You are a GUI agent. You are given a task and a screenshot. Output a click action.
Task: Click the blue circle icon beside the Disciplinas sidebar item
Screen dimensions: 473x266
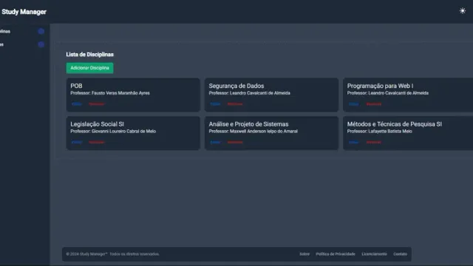(x=41, y=31)
